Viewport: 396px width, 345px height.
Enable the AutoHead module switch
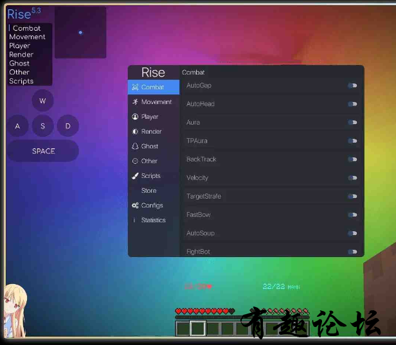pos(352,104)
